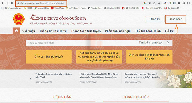Click the translate page icon
The image size is (192, 103).
150,3
